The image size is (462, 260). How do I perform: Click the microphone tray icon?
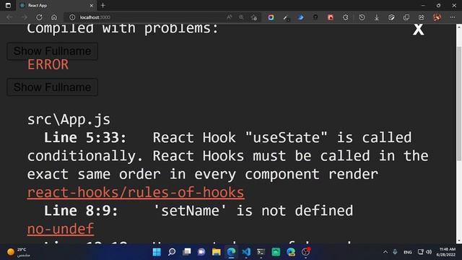(395, 252)
